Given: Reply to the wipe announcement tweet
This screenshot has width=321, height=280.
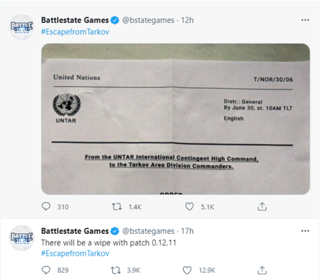Looking at the screenshot, I should click(x=46, y=270).
